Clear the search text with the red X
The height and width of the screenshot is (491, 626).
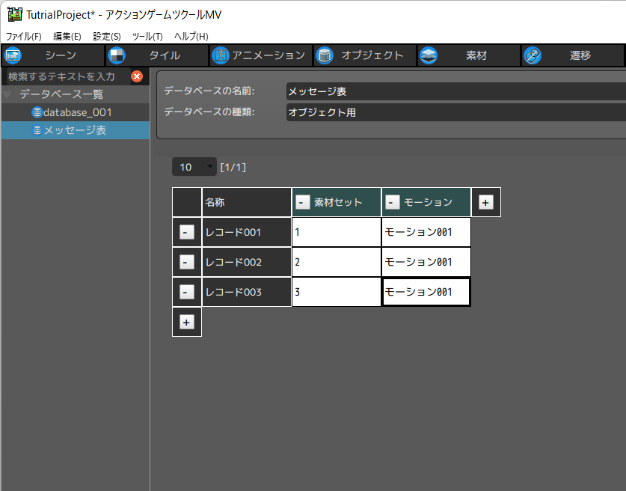[137, 76]
